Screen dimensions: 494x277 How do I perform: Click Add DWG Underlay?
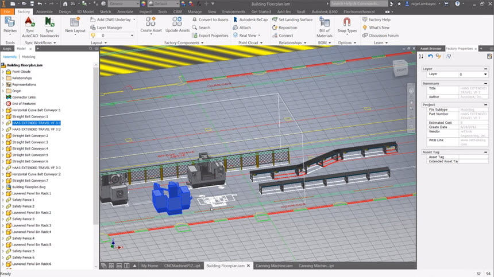110,19
